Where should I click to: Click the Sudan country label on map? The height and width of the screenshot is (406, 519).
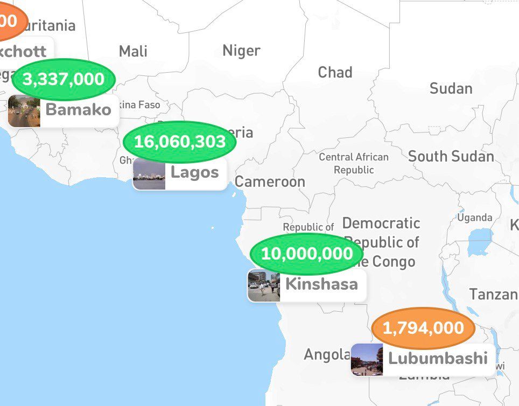coord(451,89)
